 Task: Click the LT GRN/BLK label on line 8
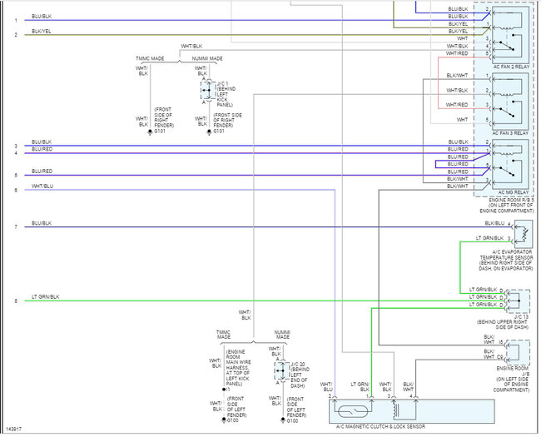[46, 297]
